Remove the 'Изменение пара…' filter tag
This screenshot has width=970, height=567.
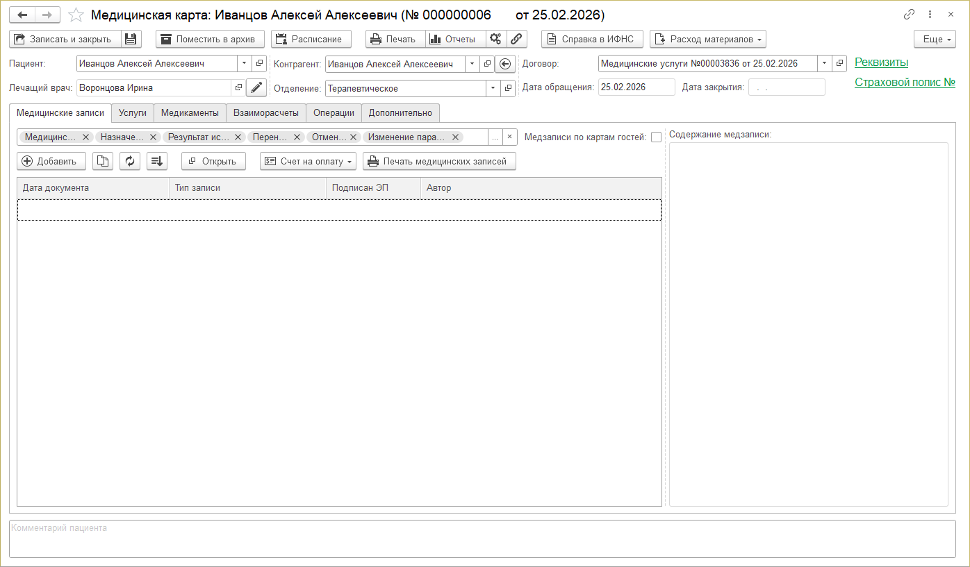click(457, 137)
